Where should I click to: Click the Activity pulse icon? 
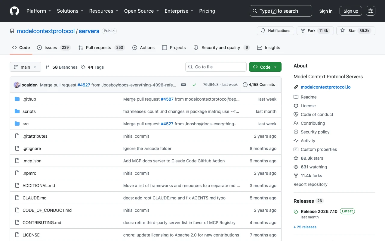[x=296, y=141]
